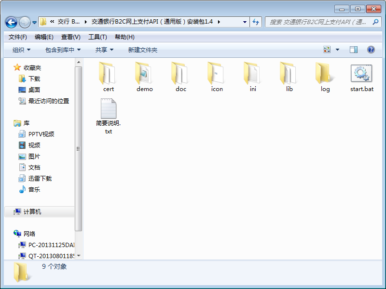Viewport: 386px width, 289px height.
Task: Click the 新建文件夹 button
Action: (x=142, y=50)
